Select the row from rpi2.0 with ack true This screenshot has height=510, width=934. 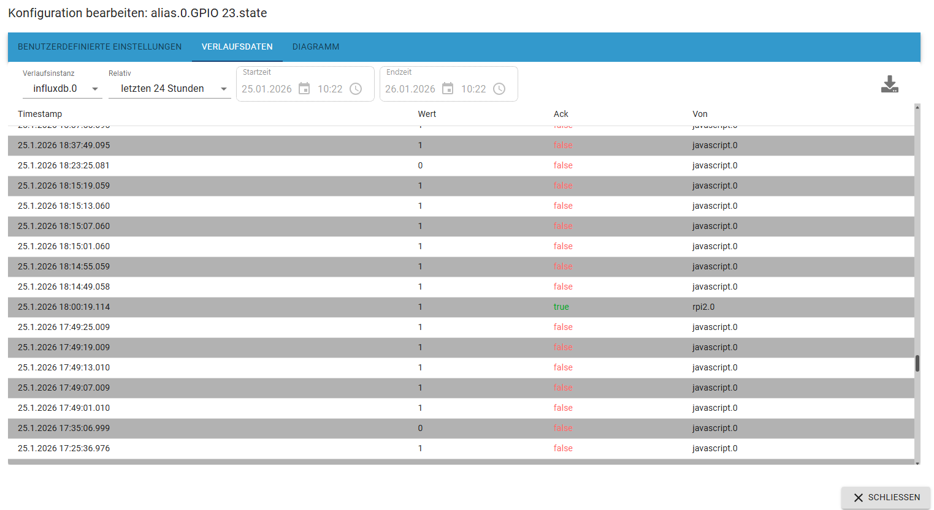(461, 307)
